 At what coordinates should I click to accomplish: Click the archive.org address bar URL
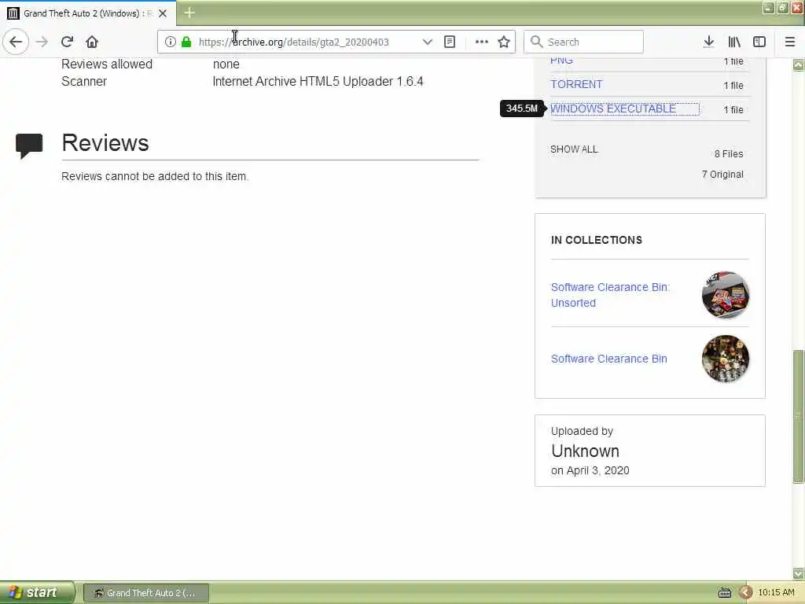coord(294,42)
